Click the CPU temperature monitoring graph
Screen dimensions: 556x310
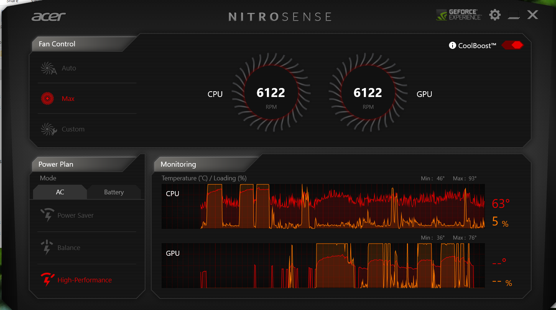coord(323,207)
